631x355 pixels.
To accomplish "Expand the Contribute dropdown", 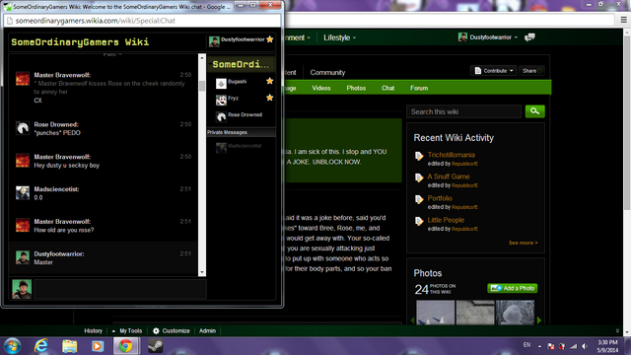I will tap(494, 71).
